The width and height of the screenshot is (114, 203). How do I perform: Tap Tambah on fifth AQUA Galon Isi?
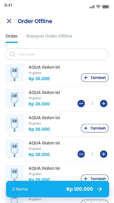(x=94, y=178)
